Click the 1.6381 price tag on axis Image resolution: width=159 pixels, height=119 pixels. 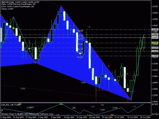pyautogui.click(x=155, y=38)
